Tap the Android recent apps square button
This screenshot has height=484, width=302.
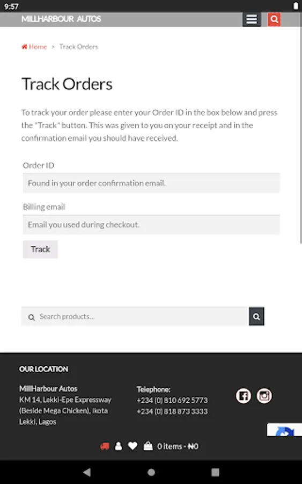click(x=215, y=472)
